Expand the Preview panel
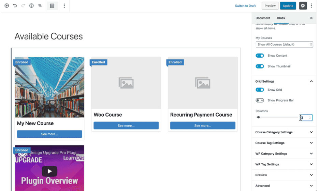This screenshot has width=319, height=193. [284, 175]
